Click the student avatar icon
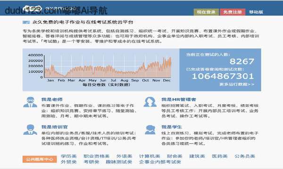Viewport: 283px width, 169px height. tap(150, 130)
